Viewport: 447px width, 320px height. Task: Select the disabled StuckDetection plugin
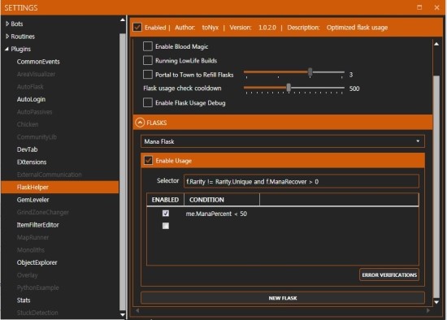pyautogui.click(x=37, y=313)
